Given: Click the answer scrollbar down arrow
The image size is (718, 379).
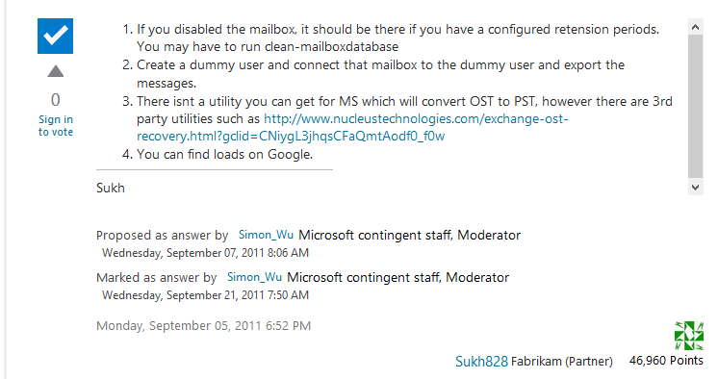Looking at the screenshot, I should click(x=695, y=187).
